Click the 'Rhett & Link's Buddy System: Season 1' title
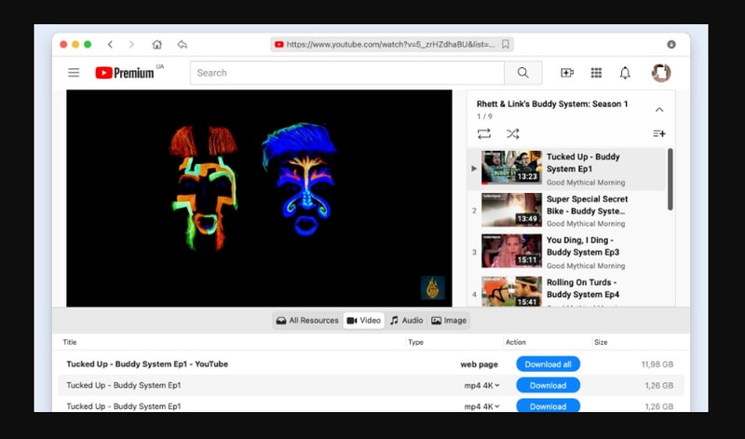Screen dimensions: 745x439 552,103
